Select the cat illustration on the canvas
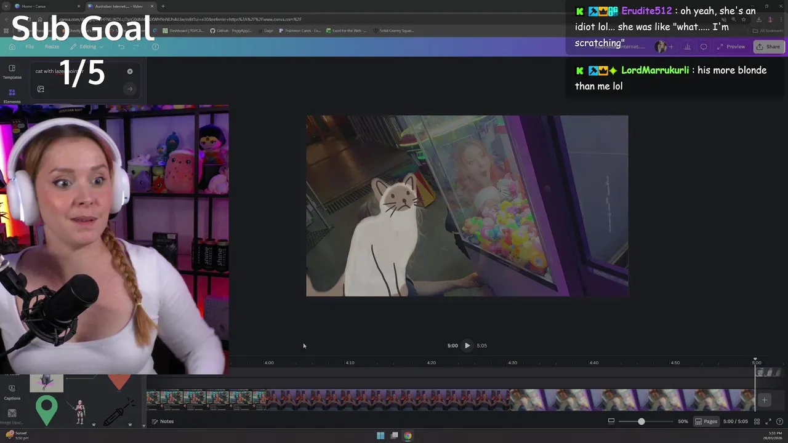This screenshot has width=788, height=443. (x=387, y=234)
